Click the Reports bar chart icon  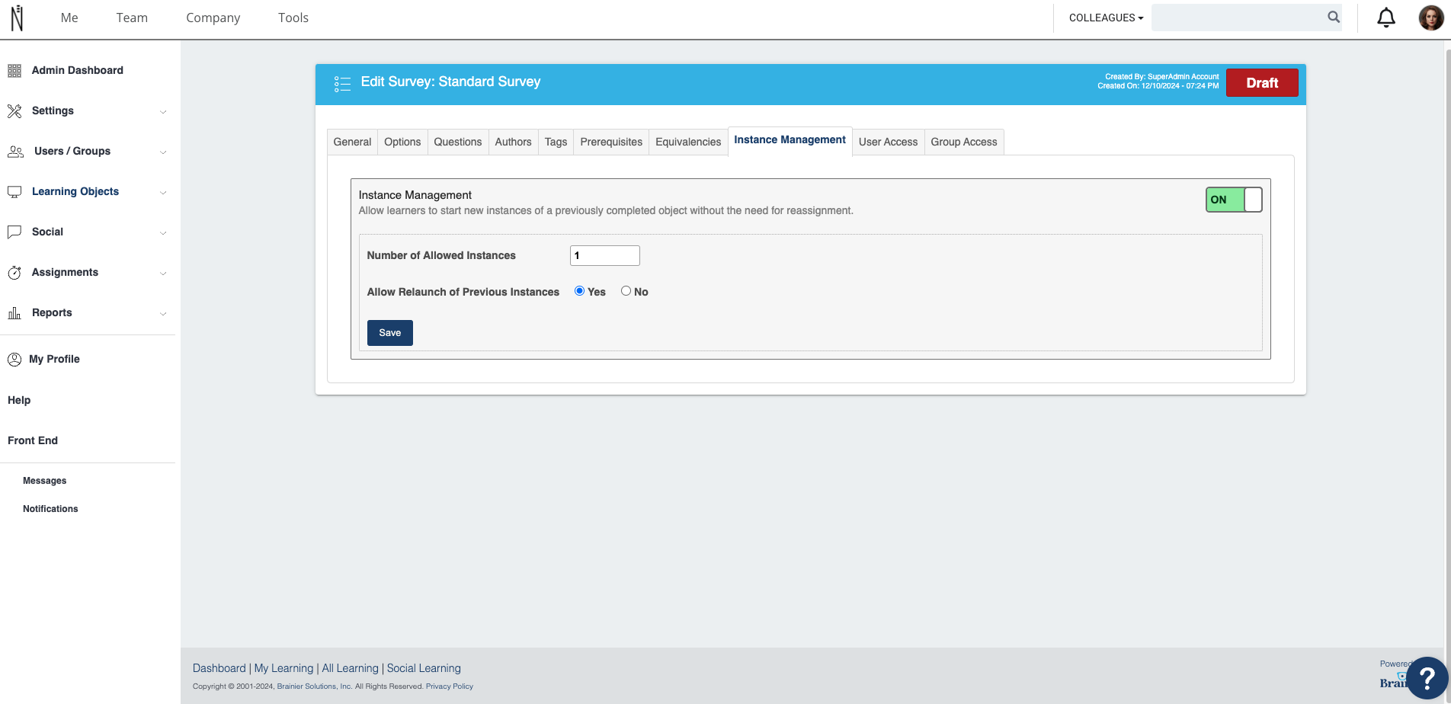point(14,313)
